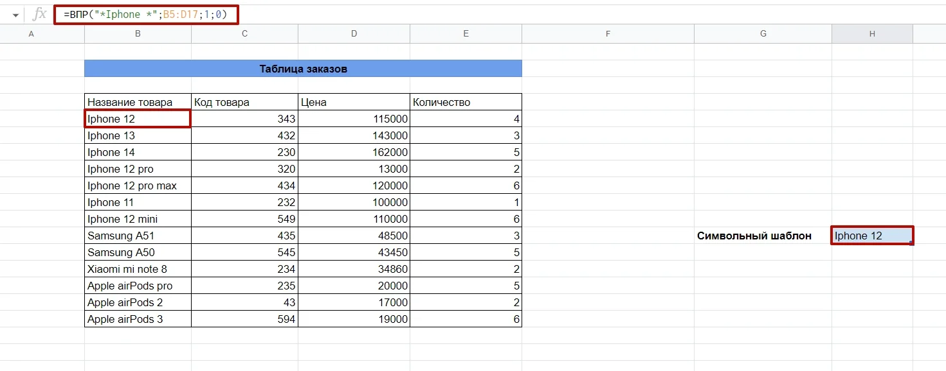Select the 'Apple airPods pro' cell
The height and width of the screenshot is (371, 946).
[x=138, y=286]
